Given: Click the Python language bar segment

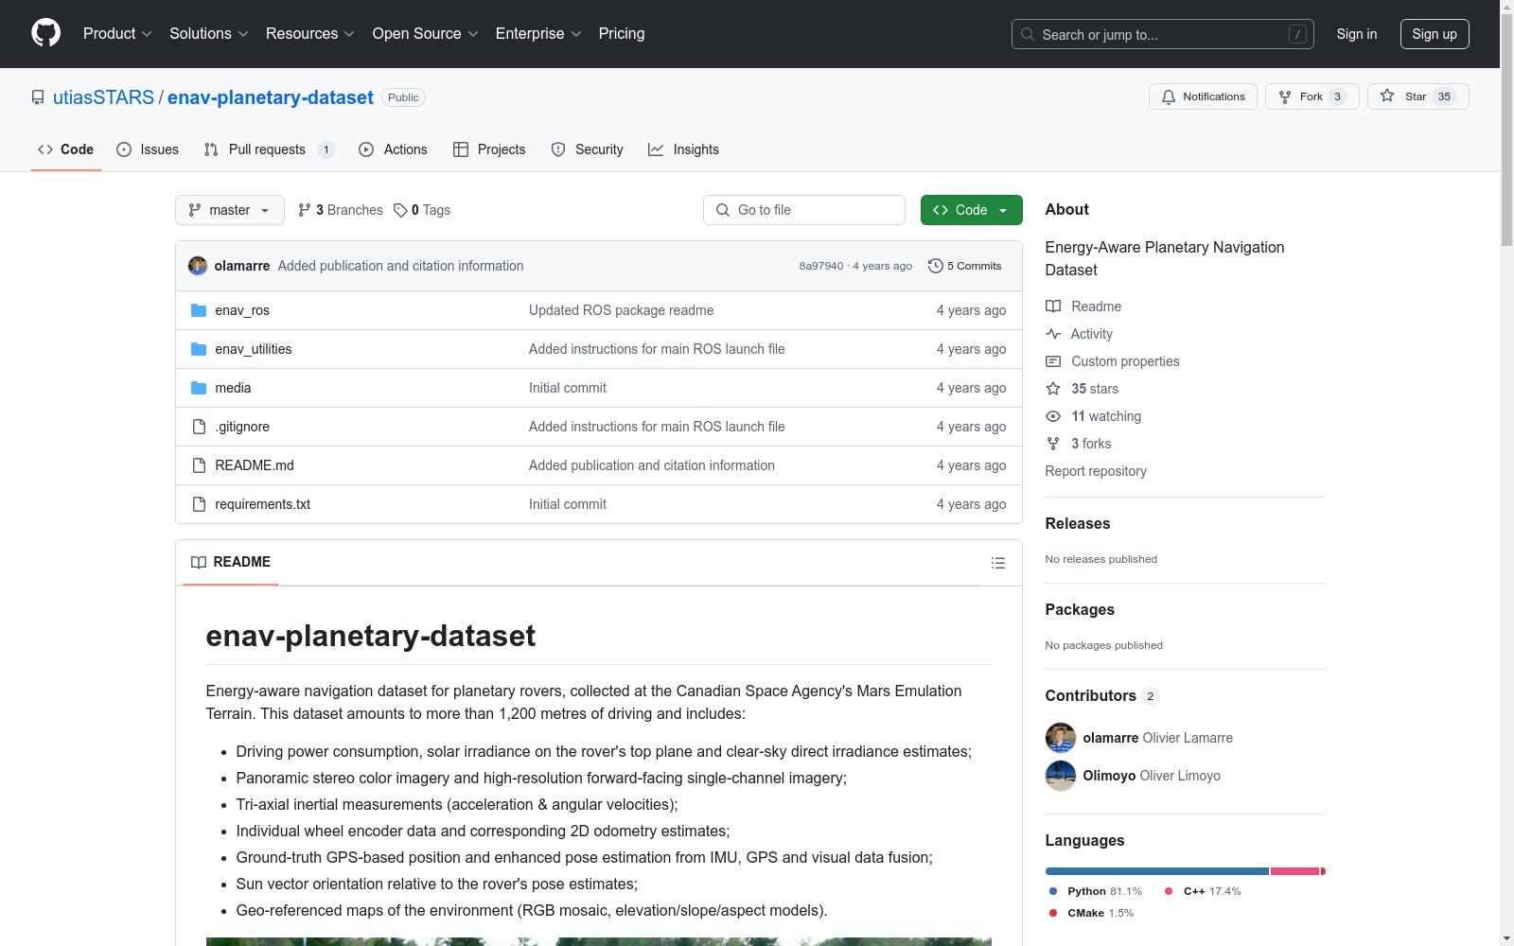Looking at the screenshot, I should pos(1157,871).
